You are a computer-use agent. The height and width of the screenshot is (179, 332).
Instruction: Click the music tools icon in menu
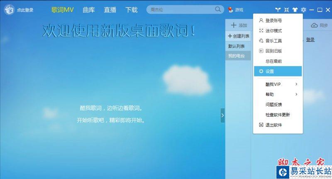pyautogui.click(x=261, y=41)
